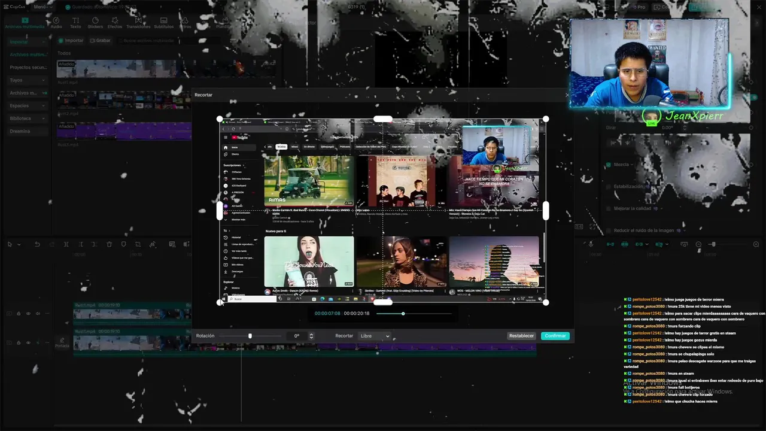This screenshot has width=766, height=431.
Task: Click the Portada cover button
Action: (x=62, y=343)
